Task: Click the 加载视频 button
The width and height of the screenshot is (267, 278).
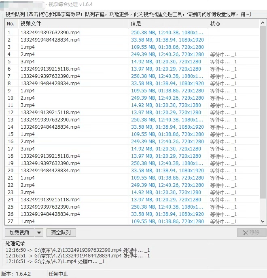Action: point(19,232)
